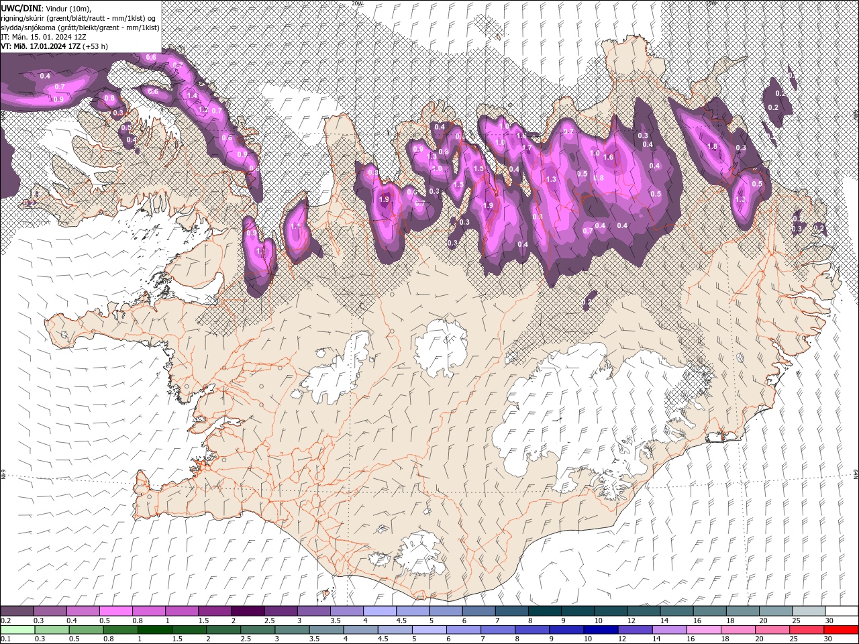
Task: Click the '64N' latitude label at right edge
Action: (x=856, y=474)
